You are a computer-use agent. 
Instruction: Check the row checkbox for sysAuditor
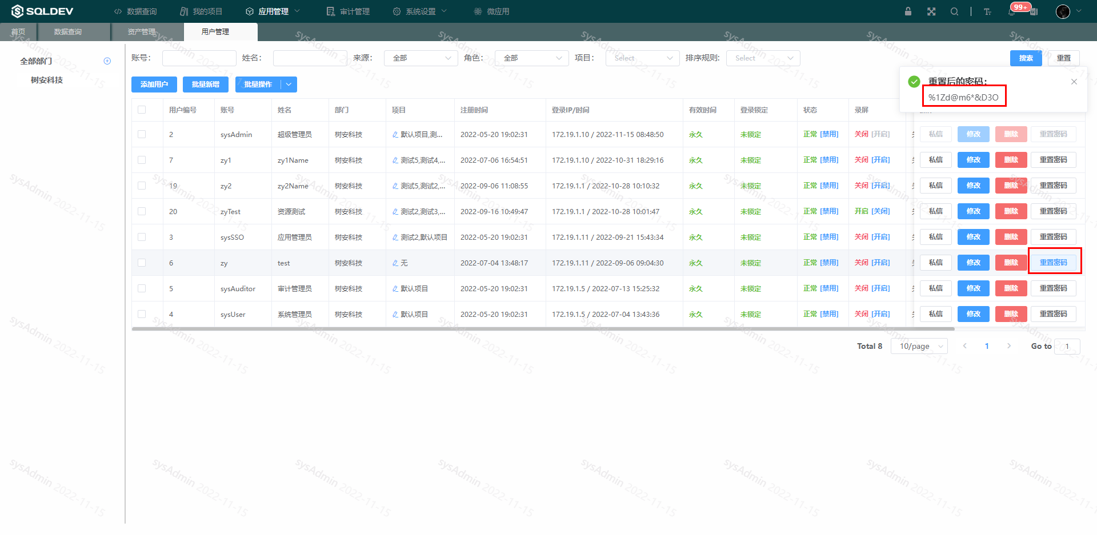pos(142,288)
